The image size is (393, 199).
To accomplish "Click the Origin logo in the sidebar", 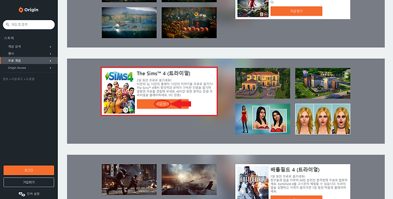I will (28, 10).
